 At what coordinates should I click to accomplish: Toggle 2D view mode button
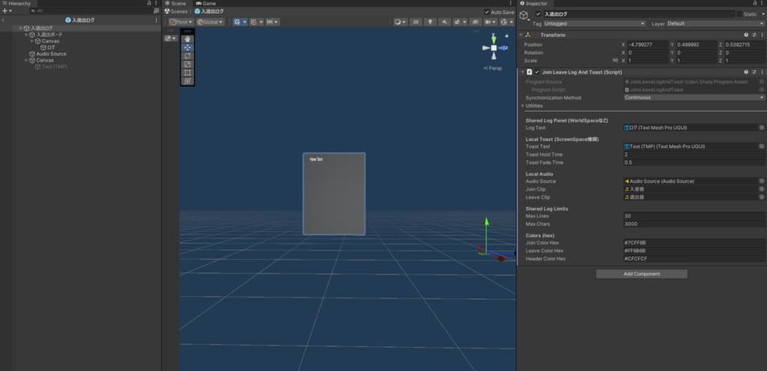coord(415,22)
